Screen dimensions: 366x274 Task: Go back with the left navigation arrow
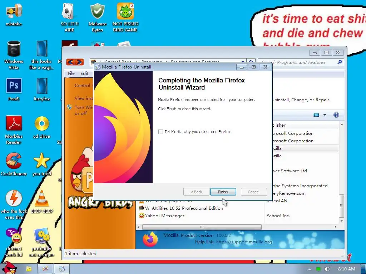[x=70, y=62]
